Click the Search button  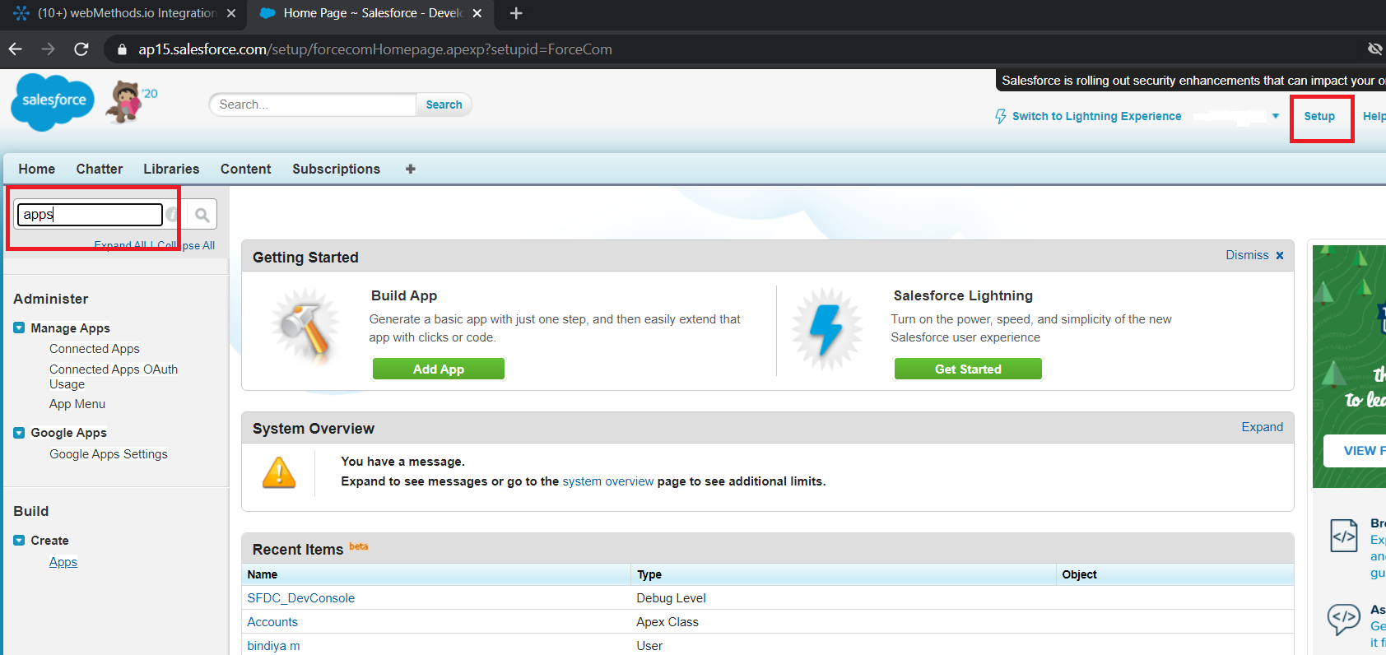click(x=444, y=105)
